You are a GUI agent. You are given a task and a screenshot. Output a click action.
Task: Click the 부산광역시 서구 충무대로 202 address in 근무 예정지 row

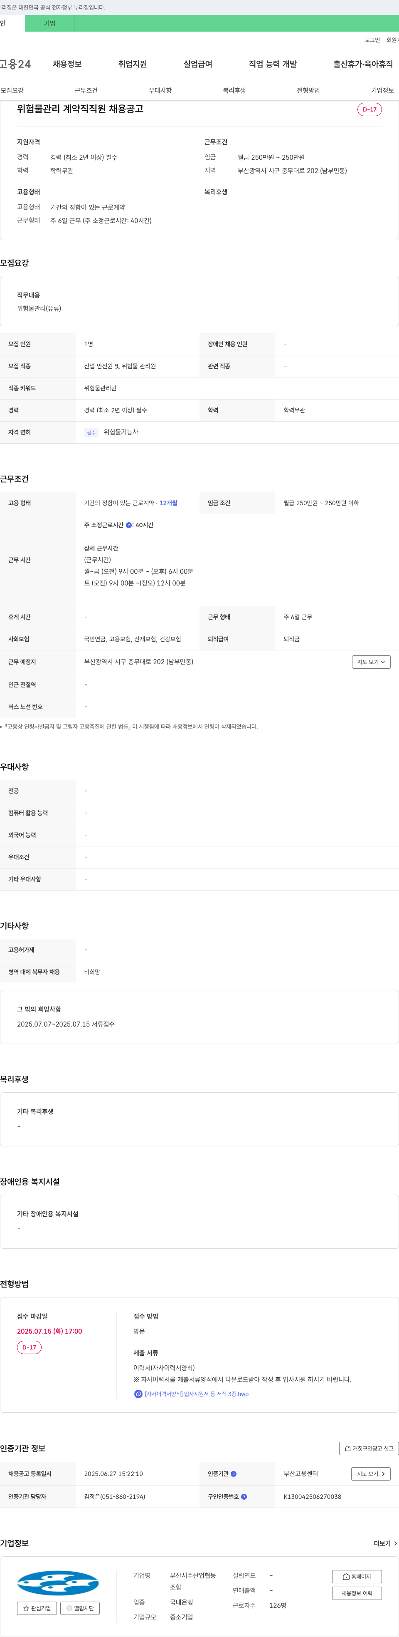click(x=139, y=662)
